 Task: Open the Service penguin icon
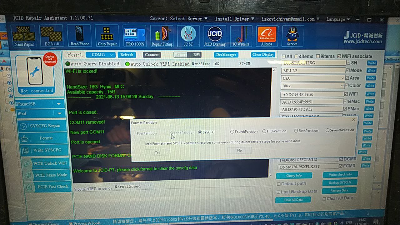(292, 36)
